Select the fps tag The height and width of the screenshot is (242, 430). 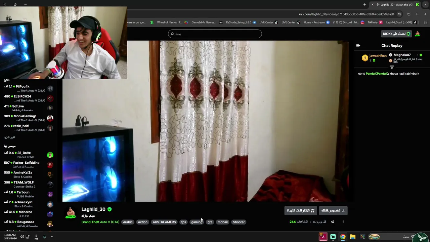[x=183, y=222]
